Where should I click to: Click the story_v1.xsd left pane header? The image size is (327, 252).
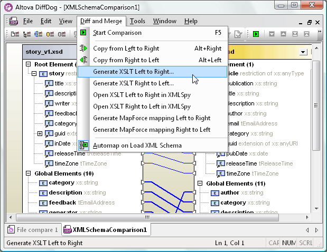pos(50,52)
